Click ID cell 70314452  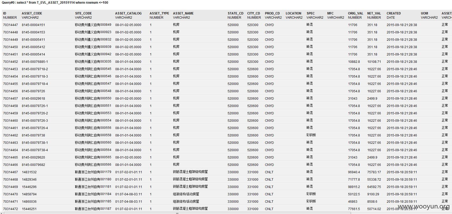pos(11,62)
